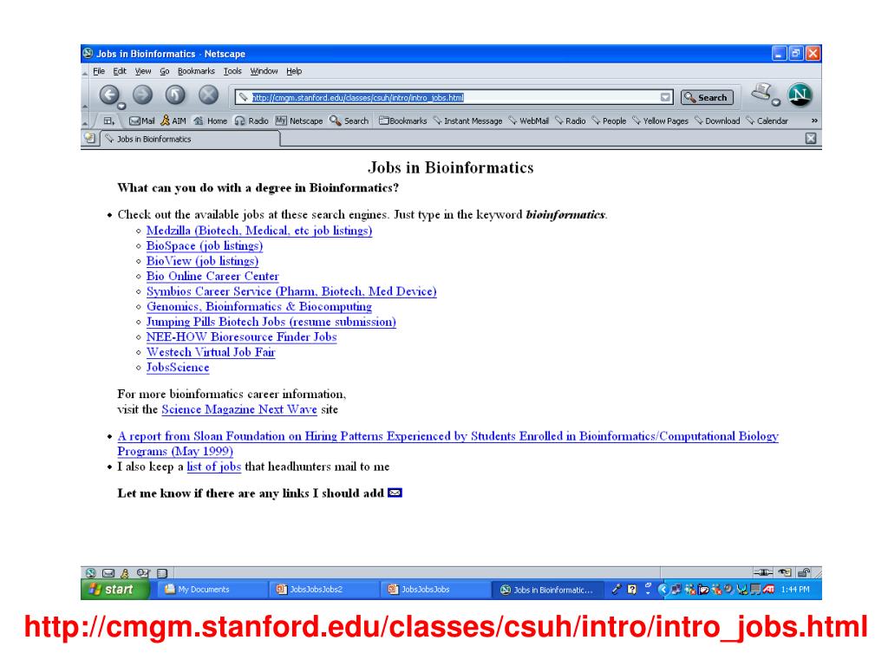Click the email envelope icon after 'should add'
The width and height of the screenshot is (888, 666).
tap(395, 493)
